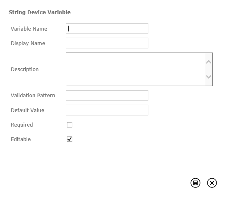Click the "Required" label text
Screen dimensions: 231x211
[x=22, y=125]
